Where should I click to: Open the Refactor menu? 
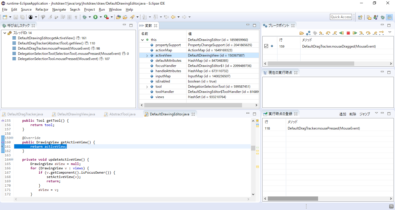pyautogui.click(x=42, y=10)
